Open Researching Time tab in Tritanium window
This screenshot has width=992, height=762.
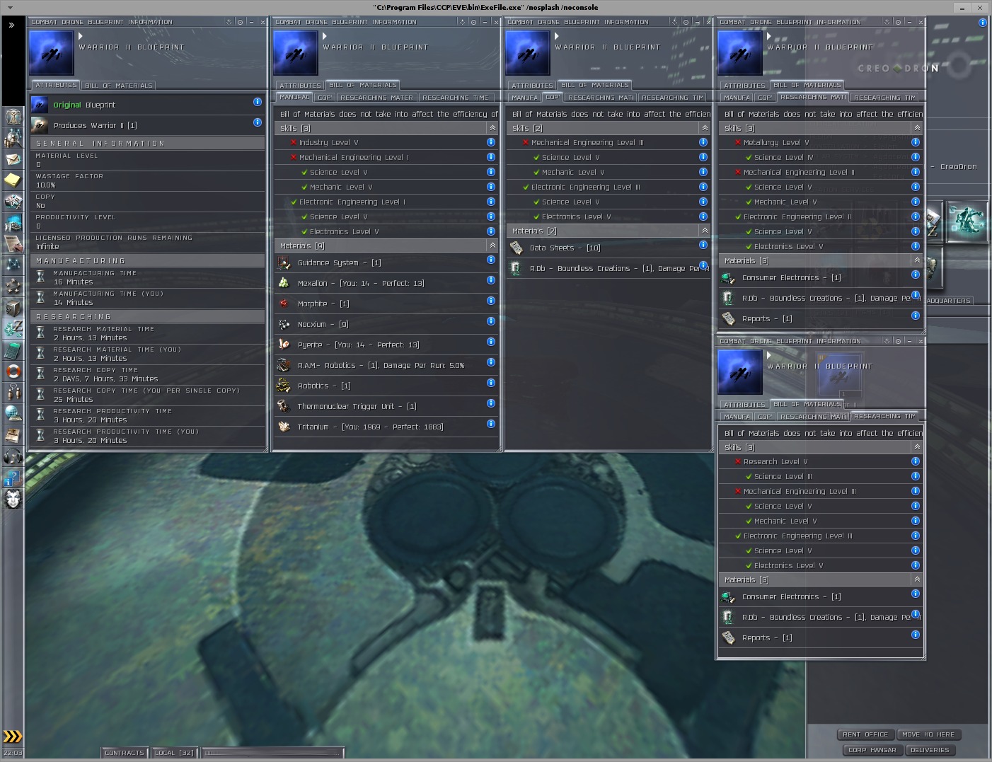[456, 98]
